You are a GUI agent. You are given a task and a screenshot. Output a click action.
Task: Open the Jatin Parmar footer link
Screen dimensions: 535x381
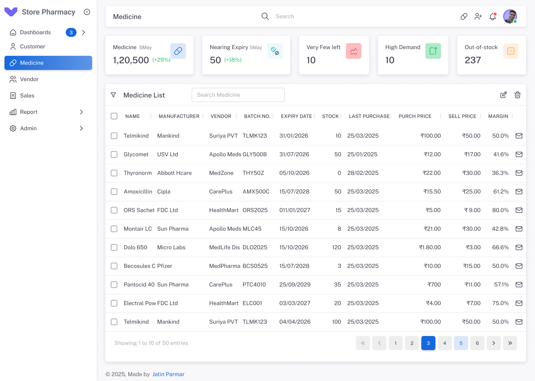click(168, 374)
